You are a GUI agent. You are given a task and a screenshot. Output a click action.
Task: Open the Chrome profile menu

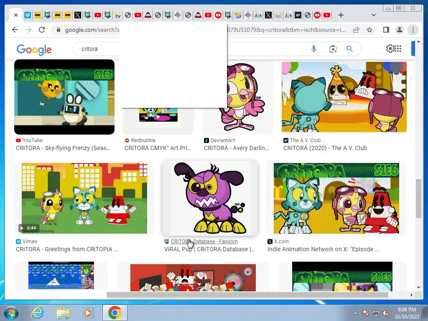[399, 30]
